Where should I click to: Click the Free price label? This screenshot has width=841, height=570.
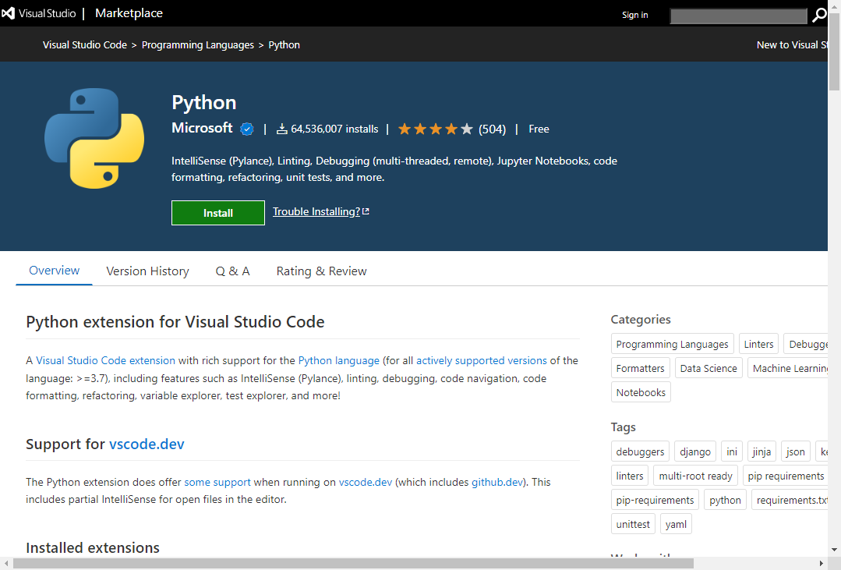point(539,129)
